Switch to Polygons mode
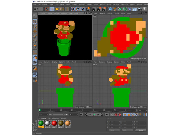Screen dimensions: 180x135 click(35, 46)
